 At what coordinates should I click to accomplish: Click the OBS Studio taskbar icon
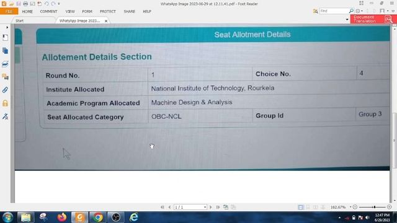(116, 217)
